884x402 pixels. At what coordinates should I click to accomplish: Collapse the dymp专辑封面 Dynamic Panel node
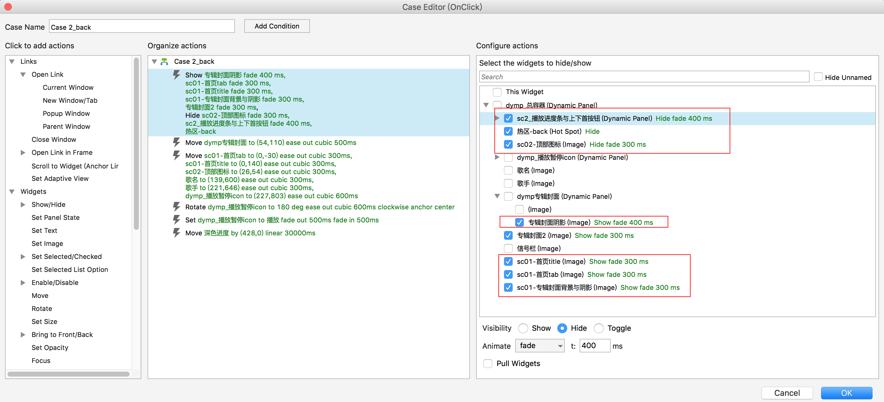497,196
